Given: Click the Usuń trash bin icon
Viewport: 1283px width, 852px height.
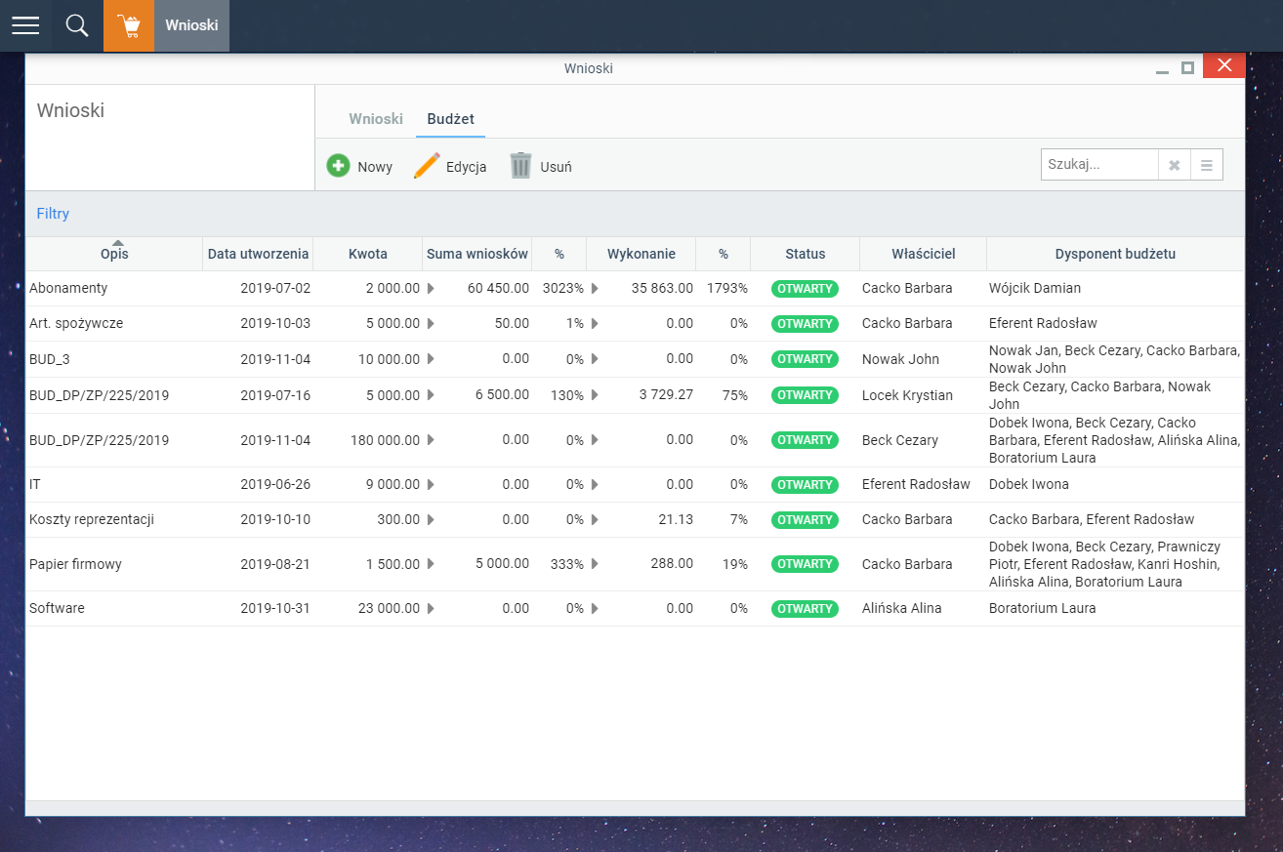Looking at the screenshot, I should 521,166.
